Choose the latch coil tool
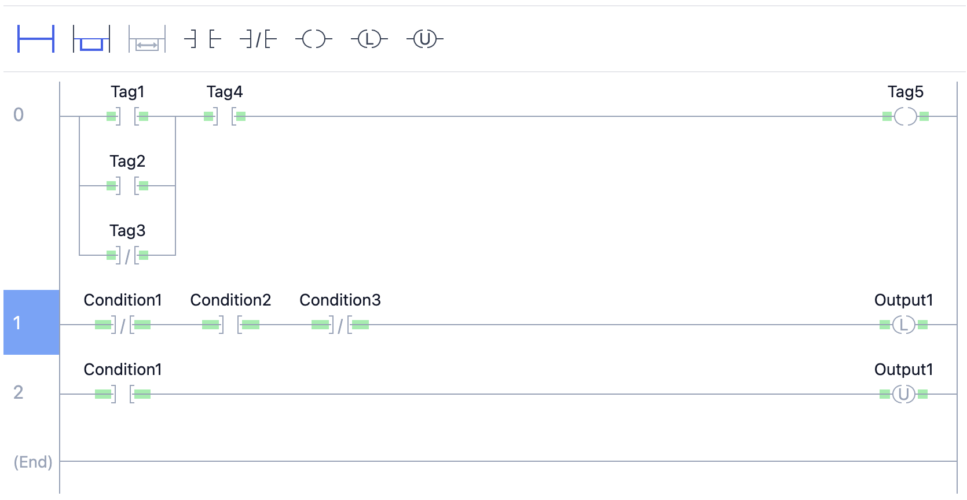Screen dimensions: 967x500 tap(369, 39)
